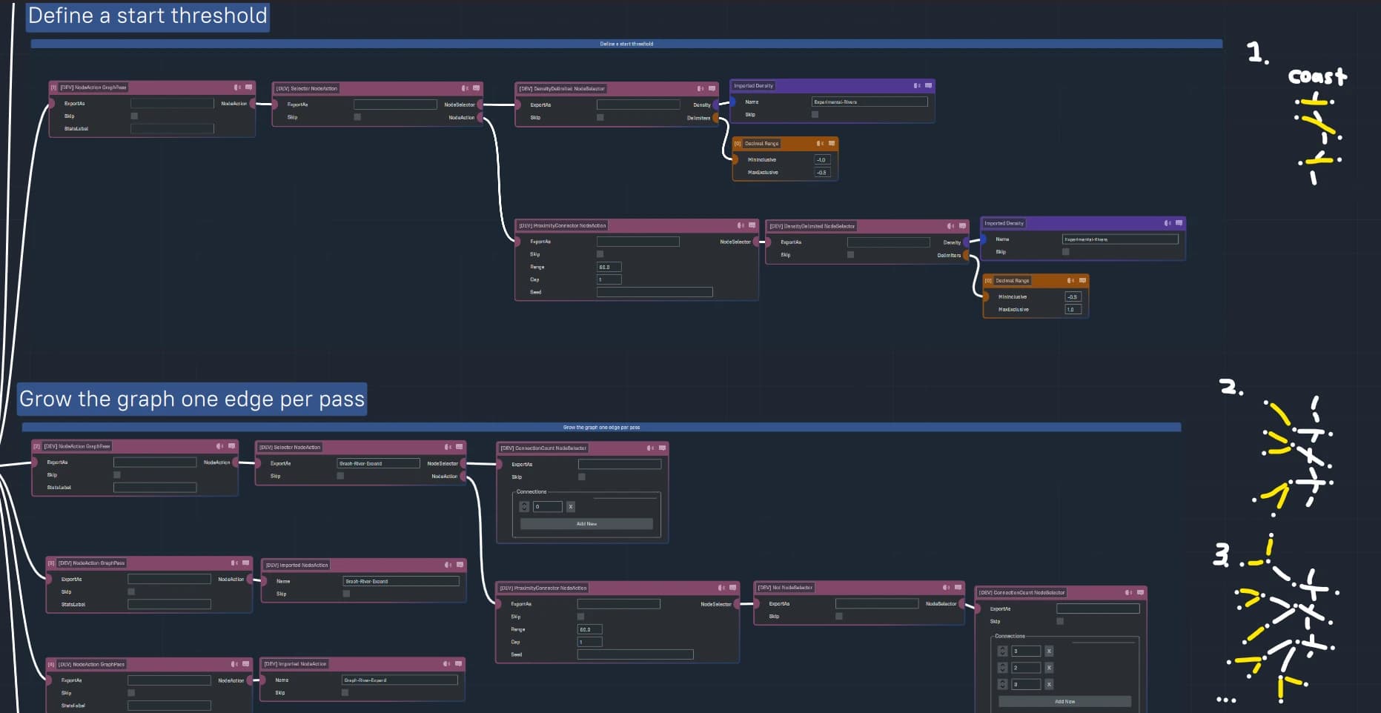
Task: Select the blue 'Define a start threshold' group bar
Action: pyautogui.click(x=626, y=44)
